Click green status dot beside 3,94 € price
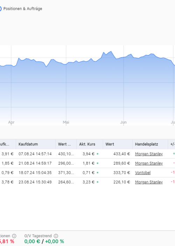The height and width of the screenshot is (246, 175). tap(98, 154)
